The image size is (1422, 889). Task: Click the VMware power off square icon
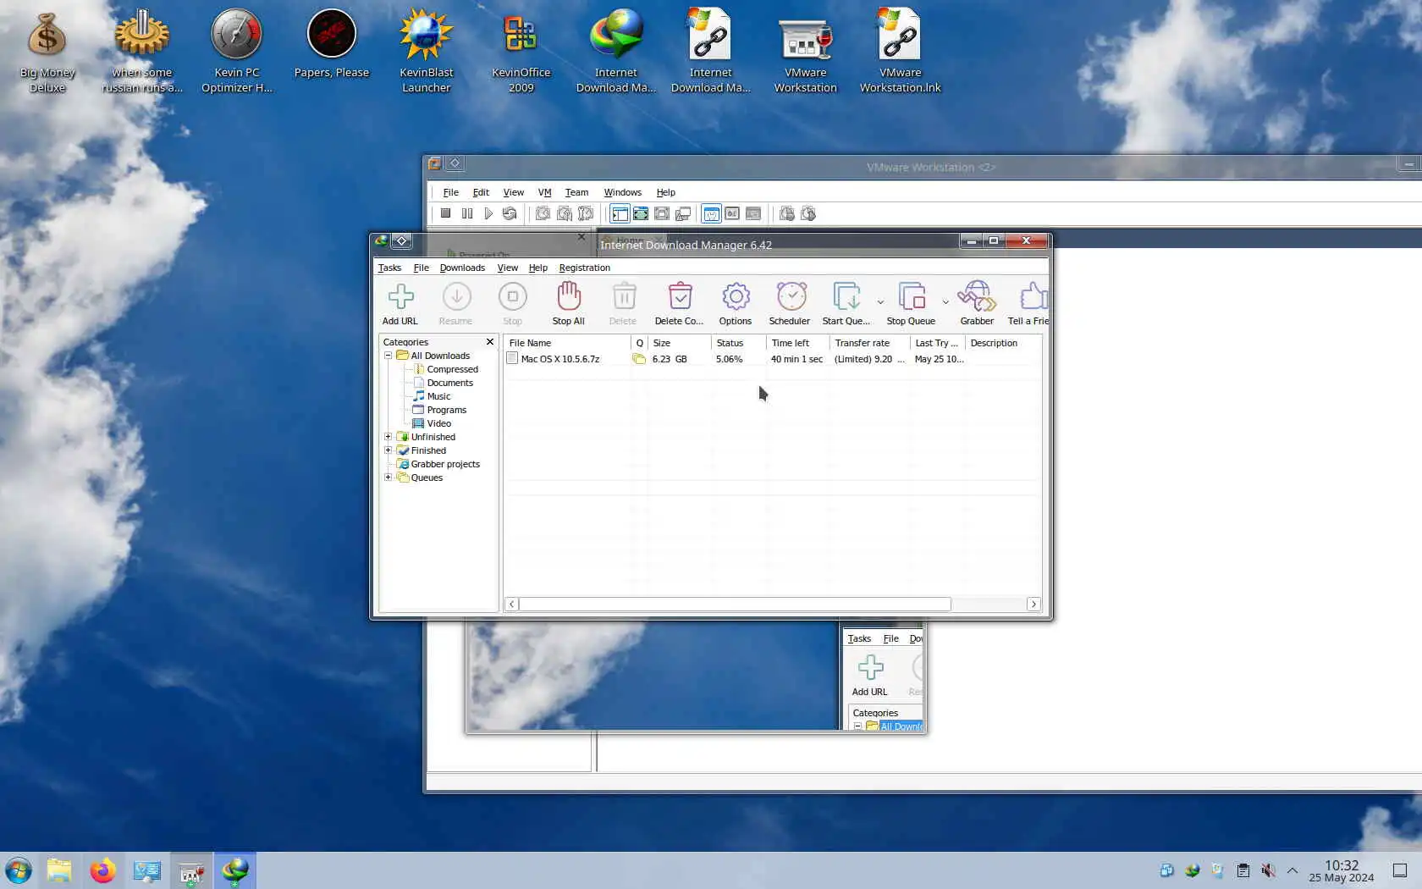tap(445, 213)
